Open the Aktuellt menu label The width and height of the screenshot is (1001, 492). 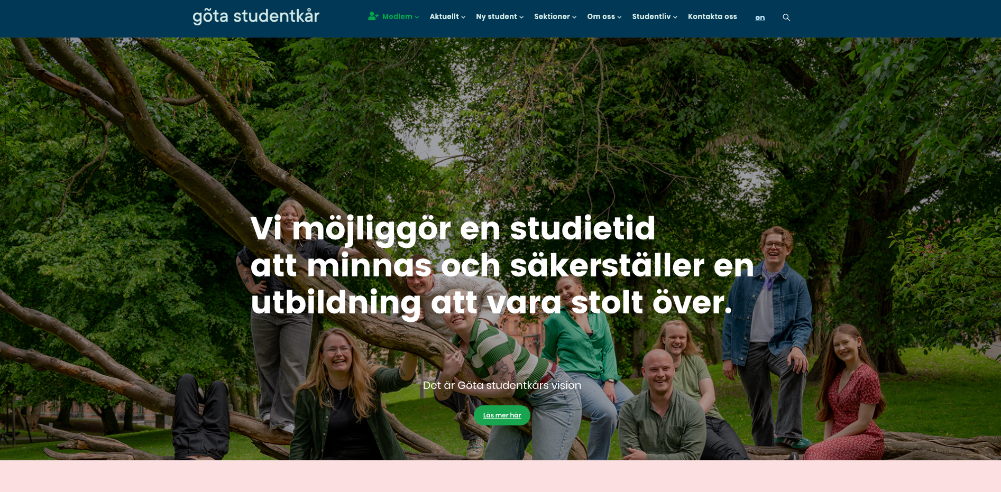(x=444, y=16)
